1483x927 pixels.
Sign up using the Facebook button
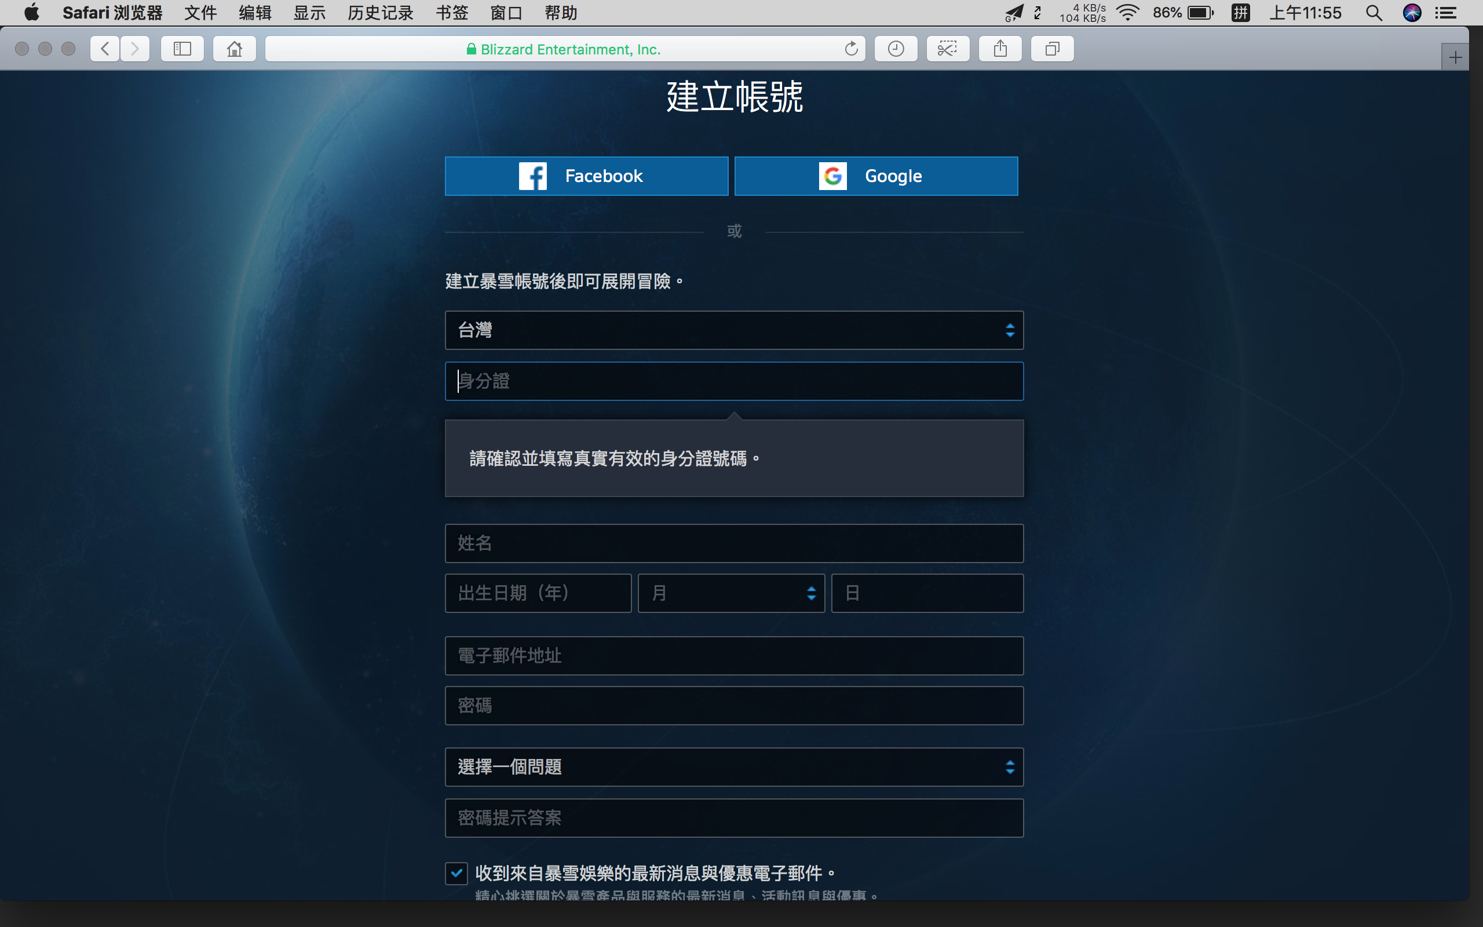click(586, 176)
